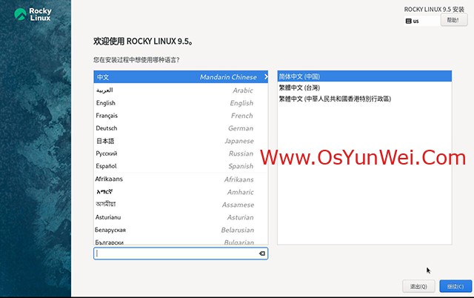This screenshot has width=474, height=298.
Task: Open the 帮助! help button
Action: (x=454, y=20)
